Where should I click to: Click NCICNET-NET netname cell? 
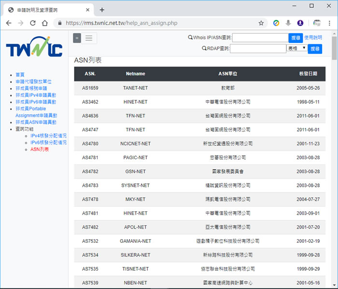[x=135, y=144]
